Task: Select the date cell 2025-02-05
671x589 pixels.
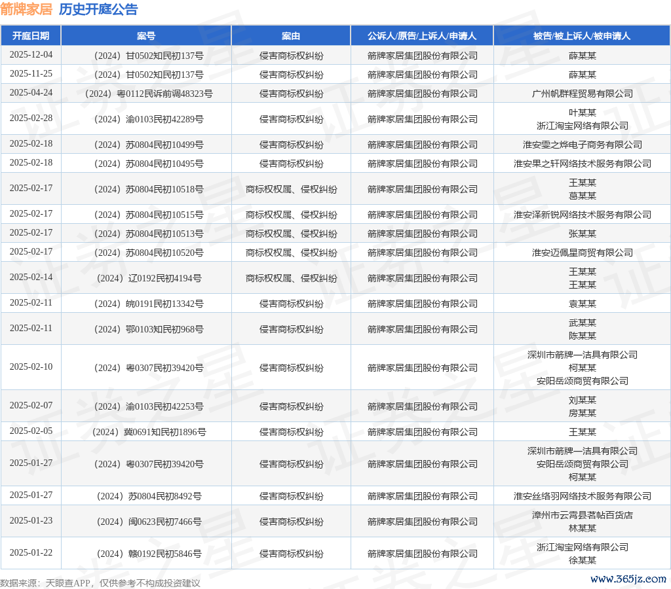Action: click(31, 431)
